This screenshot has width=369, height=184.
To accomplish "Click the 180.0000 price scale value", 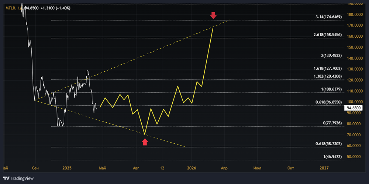I will (355, 14).
